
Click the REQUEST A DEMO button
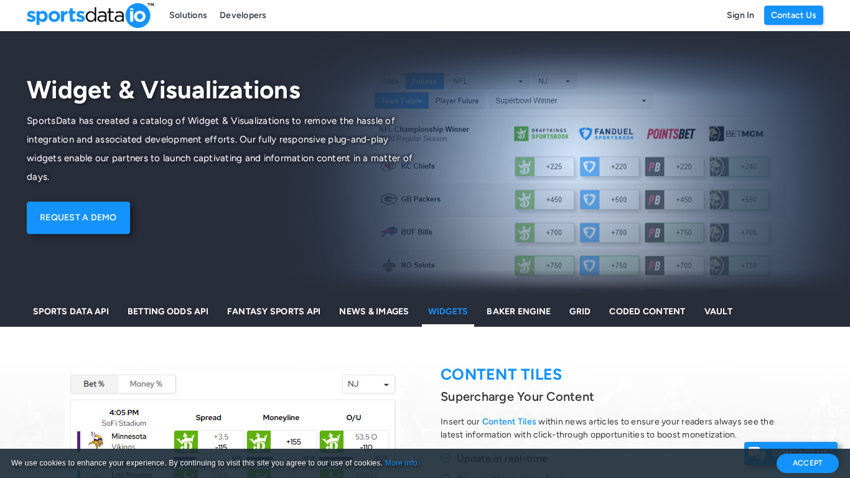click(78, 217)
